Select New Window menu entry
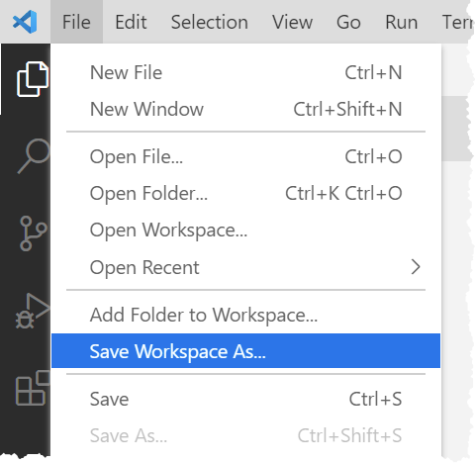This screenshot has height=463, width=476. [x=245, y=109]
